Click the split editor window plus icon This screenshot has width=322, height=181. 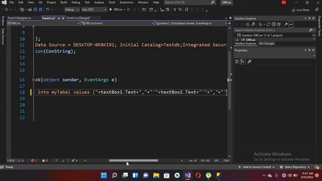(x=229, y=23)
